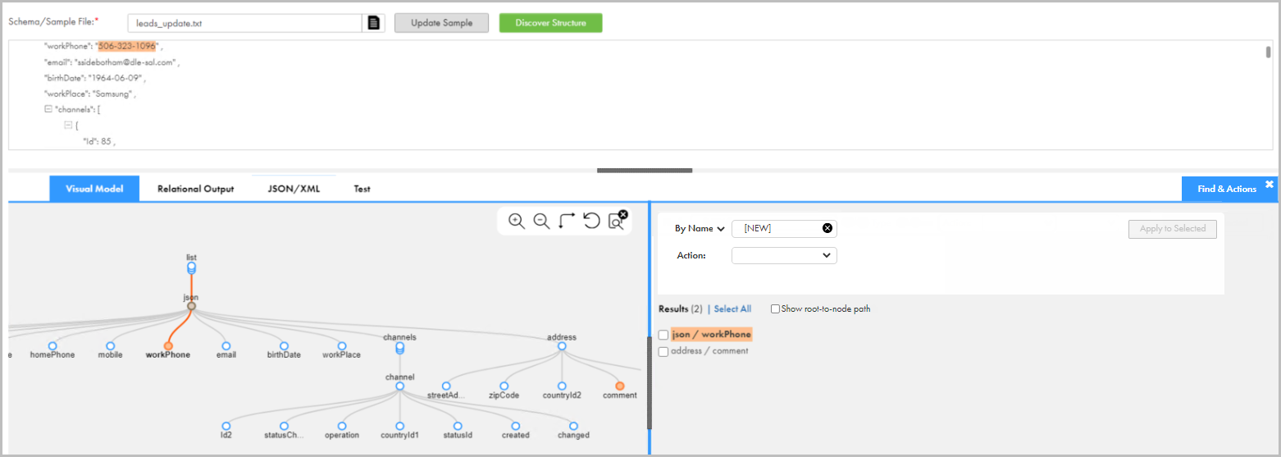This screenshot has height=457, width=1281.
Task: Select the streetAd... node
Action: [446, 386]
